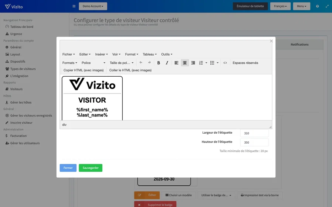
Task: Open the Fichier menu
Action: click(68, 54)
